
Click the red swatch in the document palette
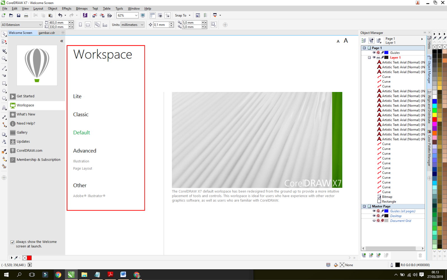(x=29, y=258)
